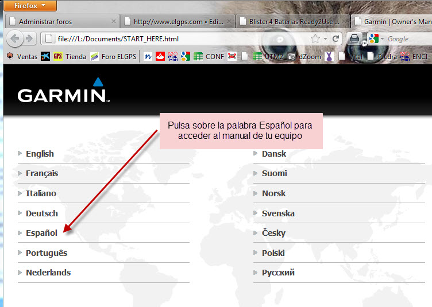Select the Česky language link
This screenshot has height=307, width=432.
click(x=273, y=233)
